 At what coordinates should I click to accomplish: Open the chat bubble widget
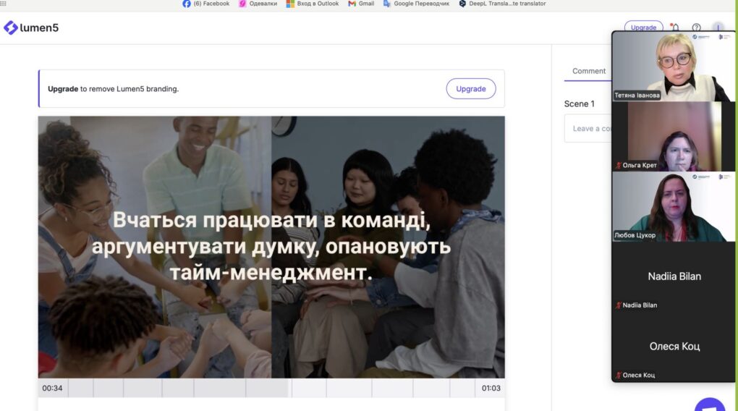[709, 405]
